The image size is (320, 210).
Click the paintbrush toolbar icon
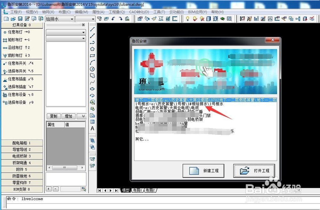point(154,19)
